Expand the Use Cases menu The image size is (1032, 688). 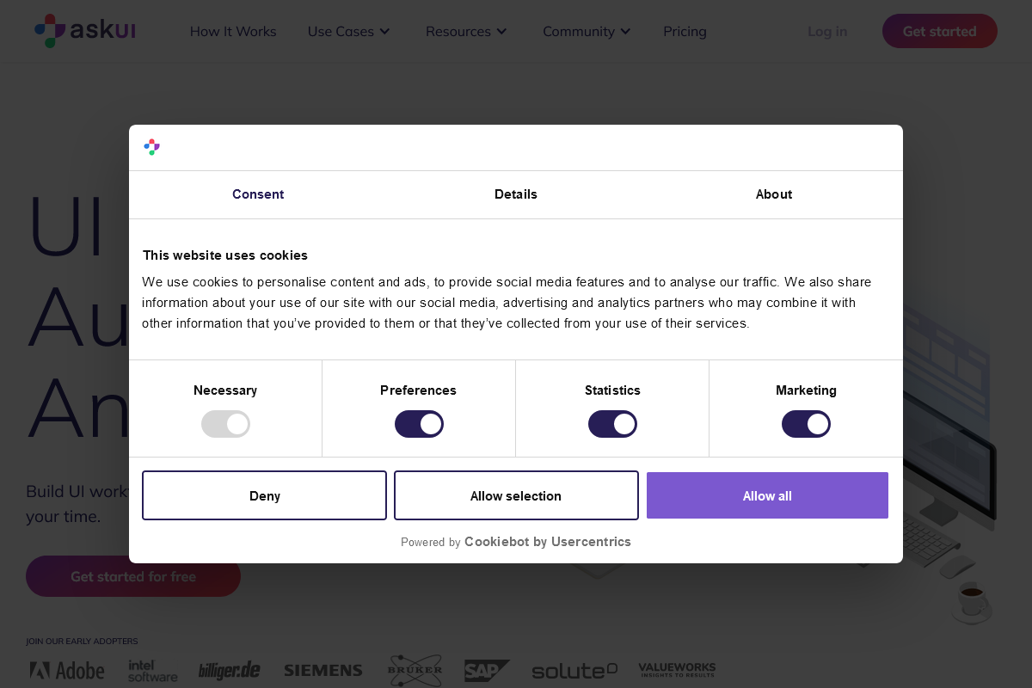coord(348,31)
